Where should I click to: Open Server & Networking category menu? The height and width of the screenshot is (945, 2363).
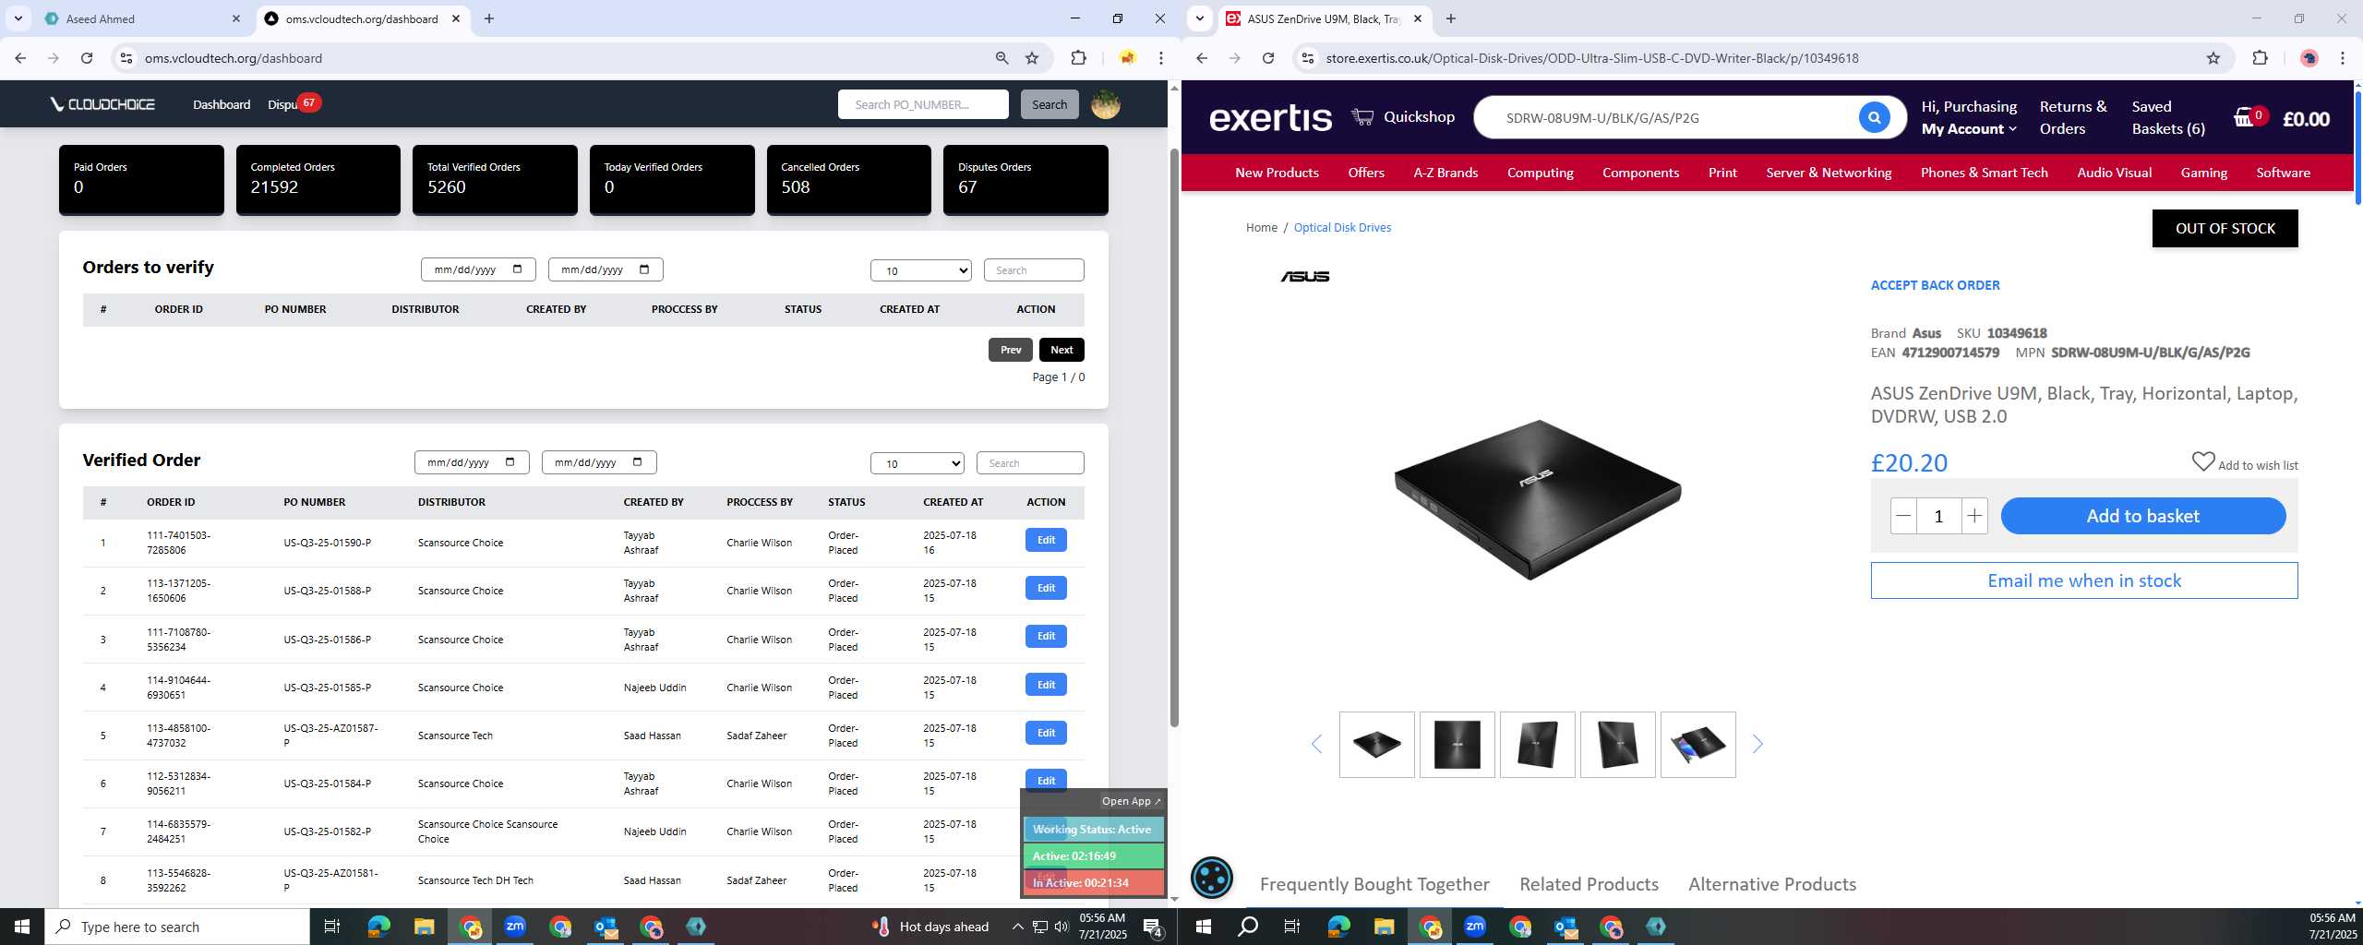[x=1829, y=173]
